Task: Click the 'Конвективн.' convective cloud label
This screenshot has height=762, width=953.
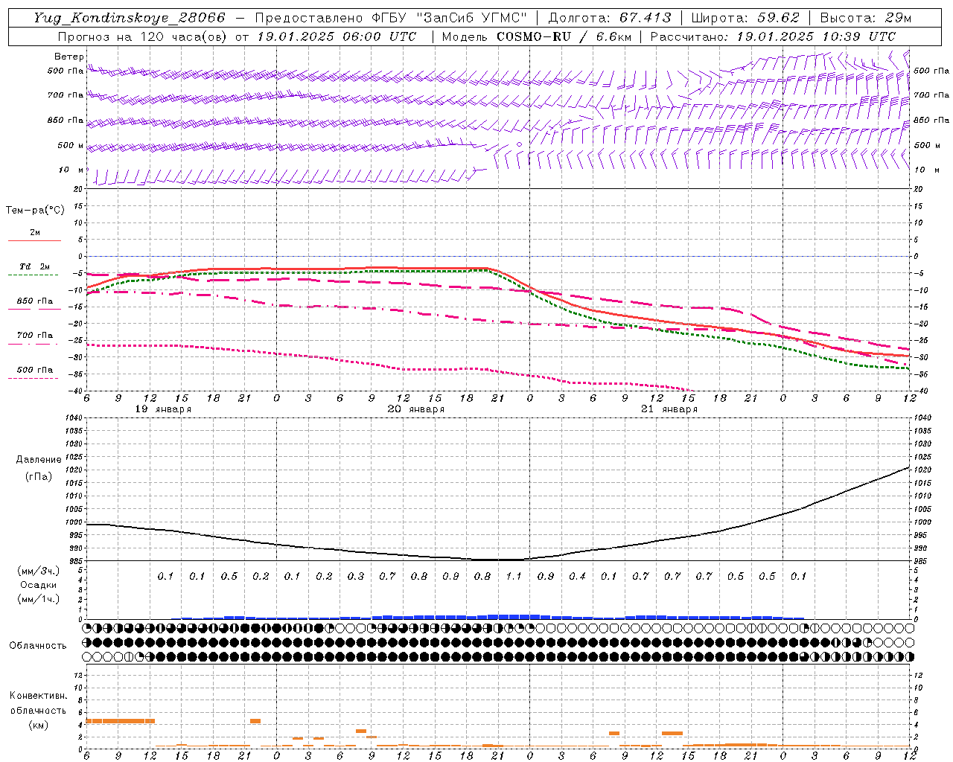Action: (39, 696)
